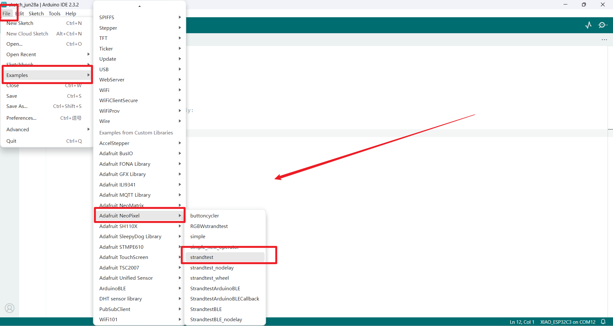
Task: Click the user account profile icon
Action: point(10,308)
